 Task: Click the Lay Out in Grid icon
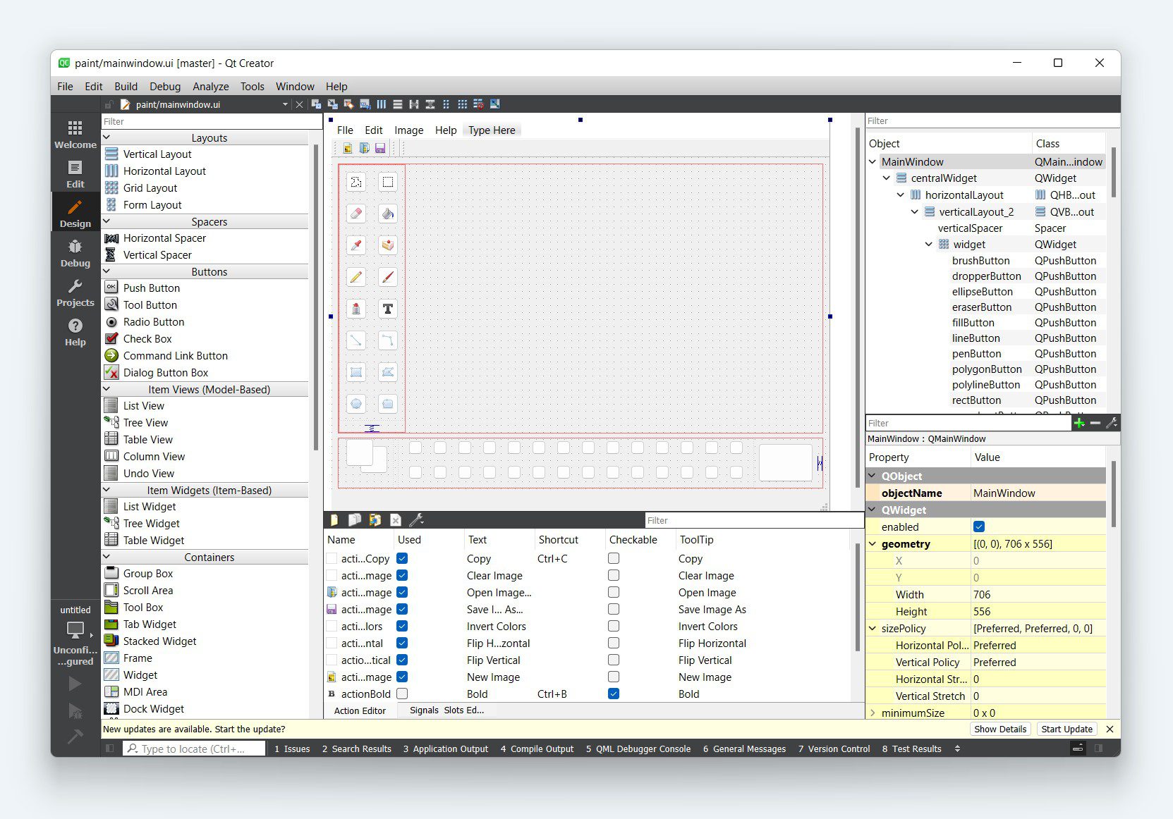coord(462,104)
